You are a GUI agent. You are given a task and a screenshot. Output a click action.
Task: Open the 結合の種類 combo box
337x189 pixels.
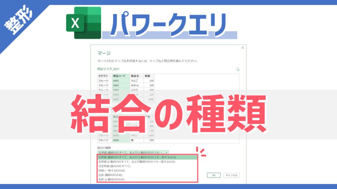(133, 152)
